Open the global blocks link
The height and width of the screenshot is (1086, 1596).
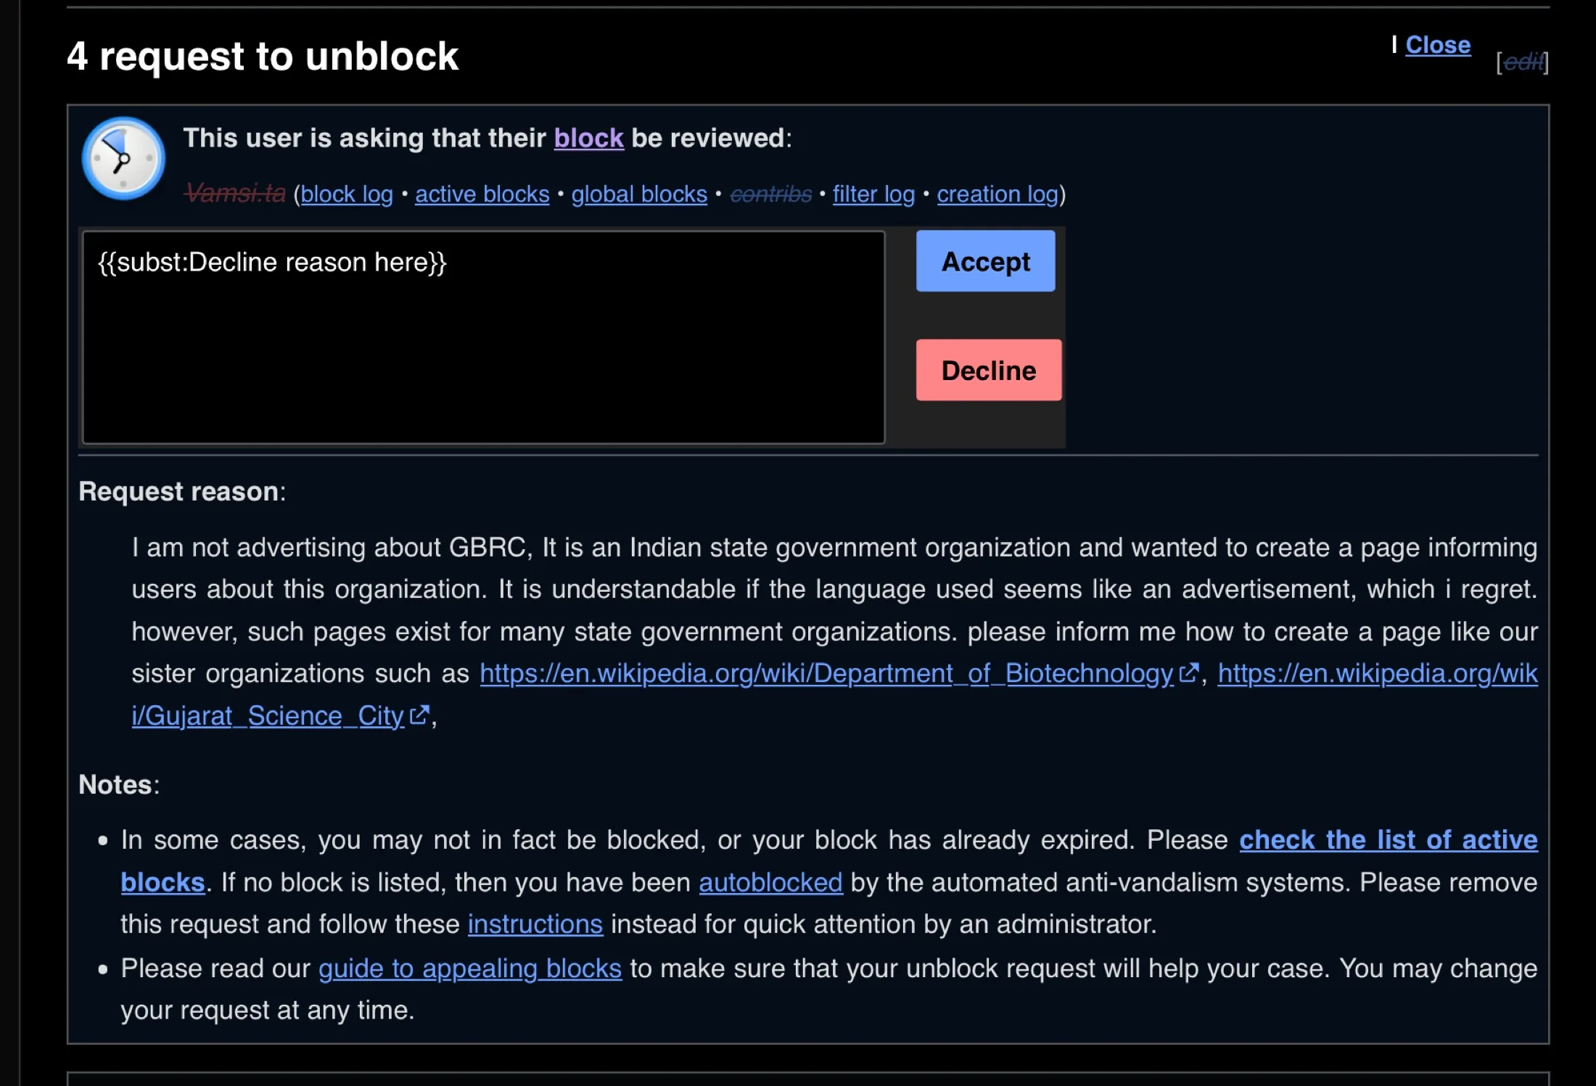pyautogui.click(x=638, y=194)
